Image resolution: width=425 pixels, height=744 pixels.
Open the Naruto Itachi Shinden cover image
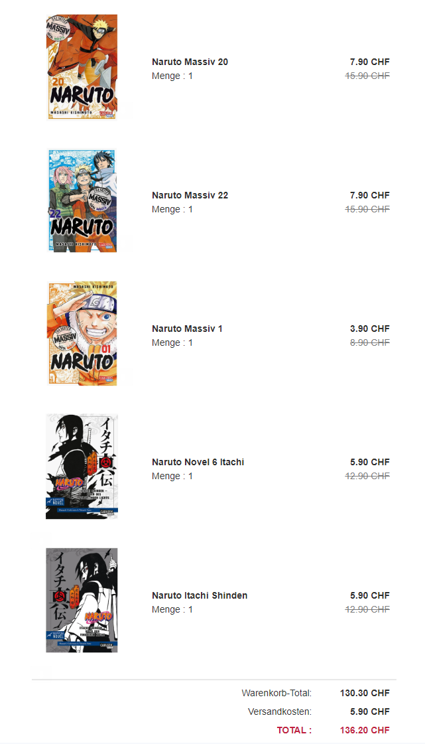pyautogui.click(x=82, y=600)
